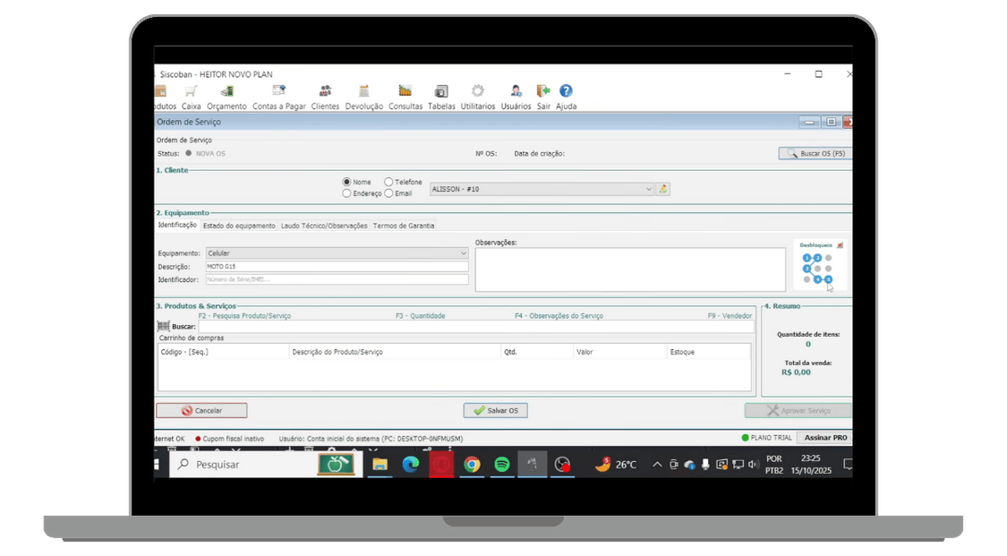
Task: Choose the Email search radio option
Action: [x=388, y=193]
